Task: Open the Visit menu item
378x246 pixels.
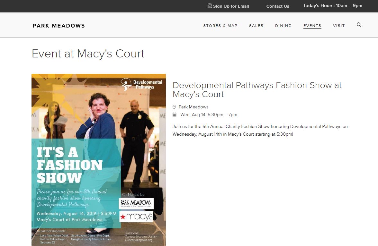Action: pos(339,26)
